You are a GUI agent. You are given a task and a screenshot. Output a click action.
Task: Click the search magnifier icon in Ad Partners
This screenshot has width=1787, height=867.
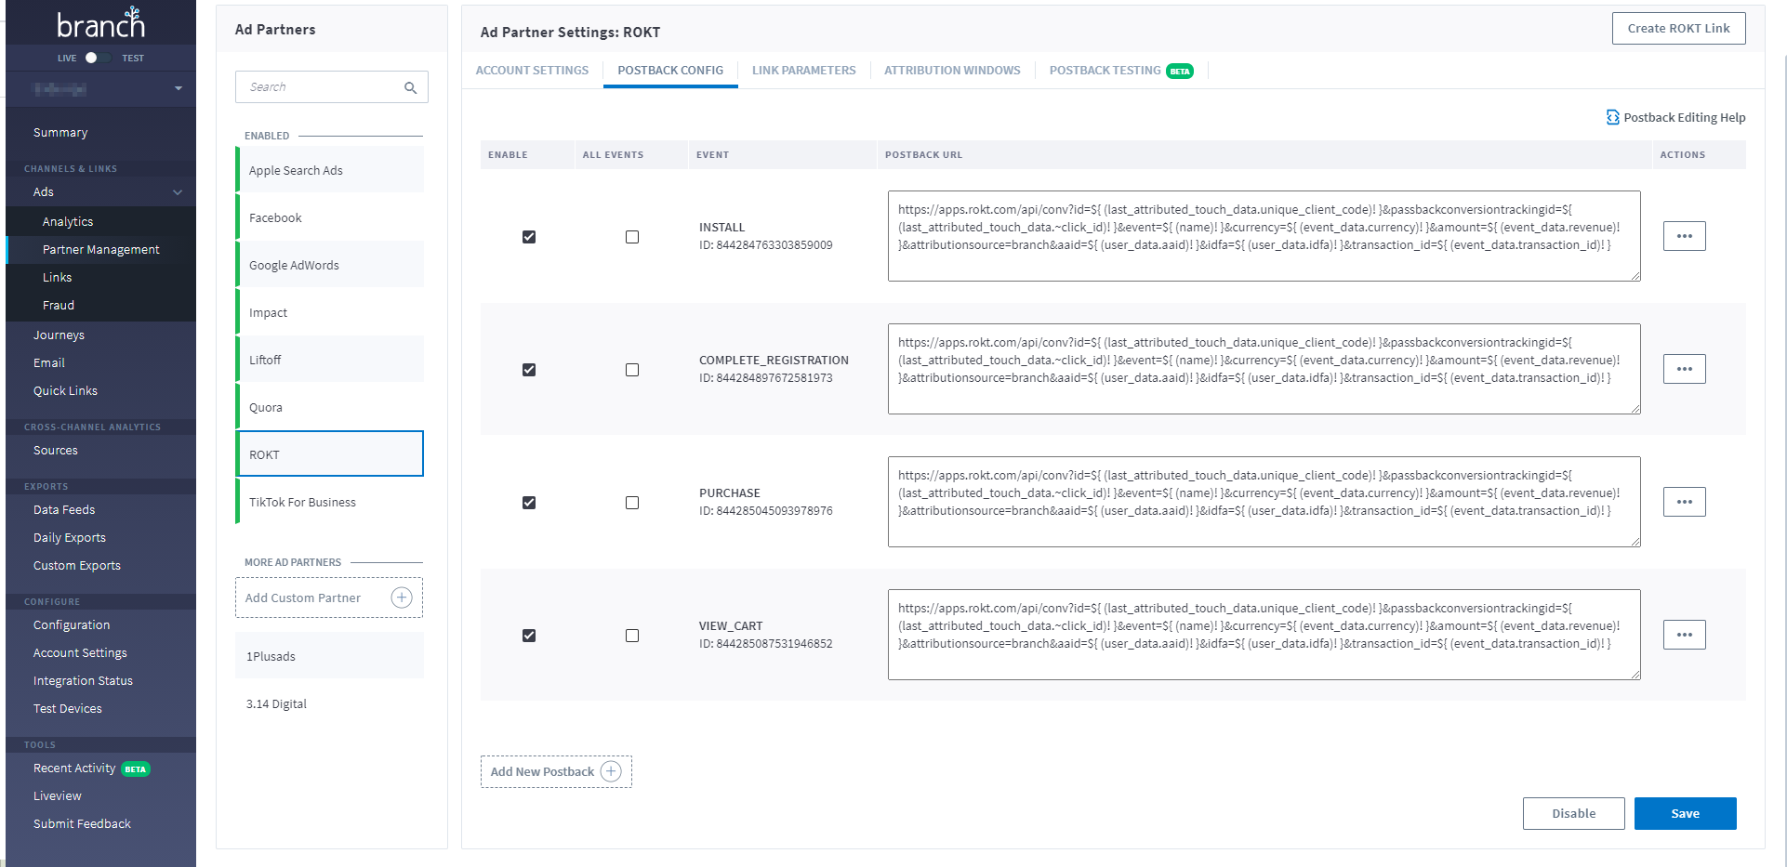click(x=410, y=87)
